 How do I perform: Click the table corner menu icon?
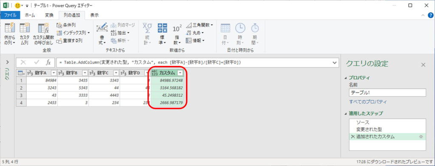tap(21, 73)
